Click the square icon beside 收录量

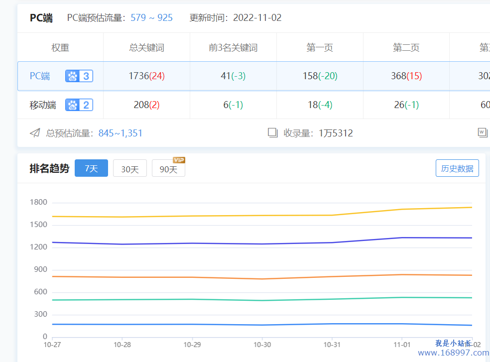pos(273,132)
